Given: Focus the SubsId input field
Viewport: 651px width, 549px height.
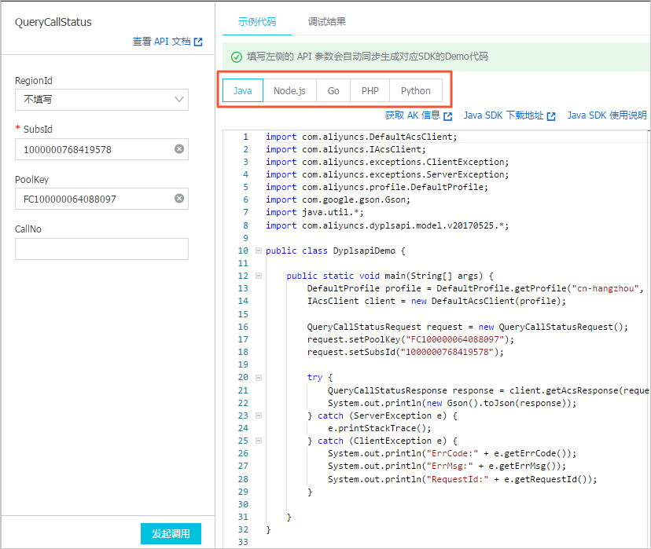Looking at the screenshot, I should [101, 149].
